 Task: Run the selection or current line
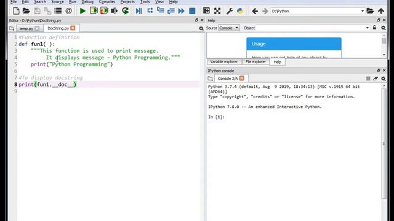click(x=115, y=11)
